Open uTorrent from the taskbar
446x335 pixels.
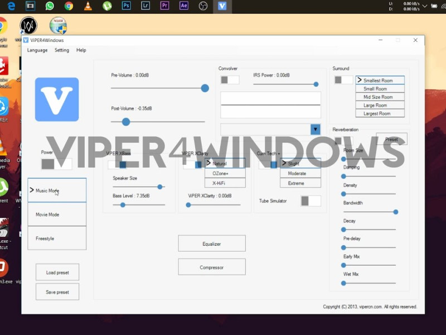tap(107, 6)
